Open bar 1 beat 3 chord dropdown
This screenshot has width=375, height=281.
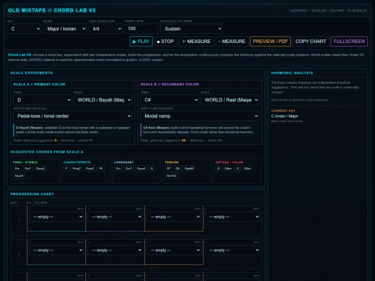pos(174,217)
